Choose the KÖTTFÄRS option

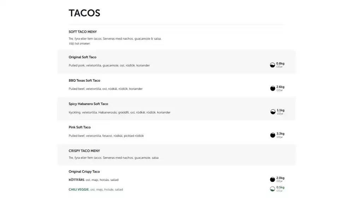tap(76, 180)
